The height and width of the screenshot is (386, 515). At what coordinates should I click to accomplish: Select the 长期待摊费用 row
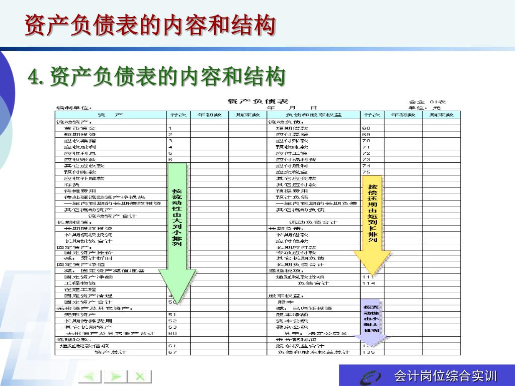pyautogui.click(x=88, y=321)
